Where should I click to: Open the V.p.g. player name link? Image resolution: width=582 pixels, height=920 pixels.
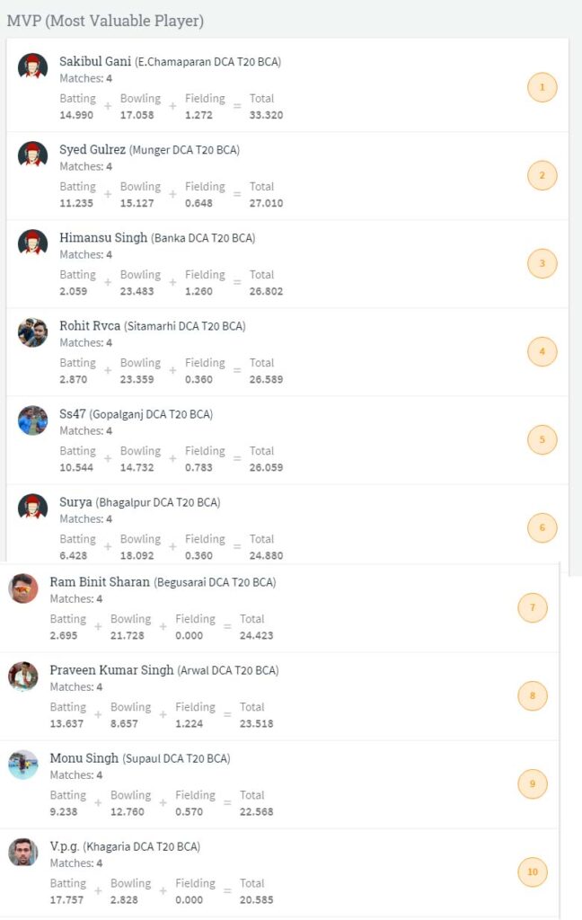click(x=65, y=846)
